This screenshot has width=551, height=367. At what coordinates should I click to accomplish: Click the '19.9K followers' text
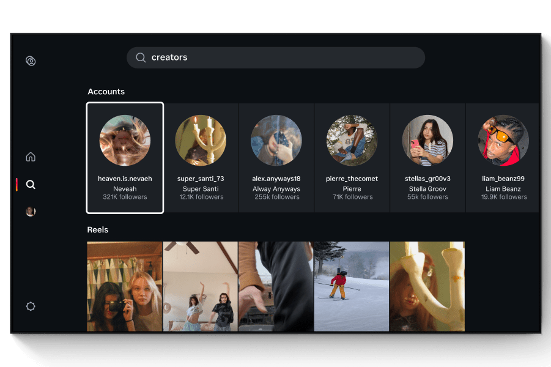[504, 197]
